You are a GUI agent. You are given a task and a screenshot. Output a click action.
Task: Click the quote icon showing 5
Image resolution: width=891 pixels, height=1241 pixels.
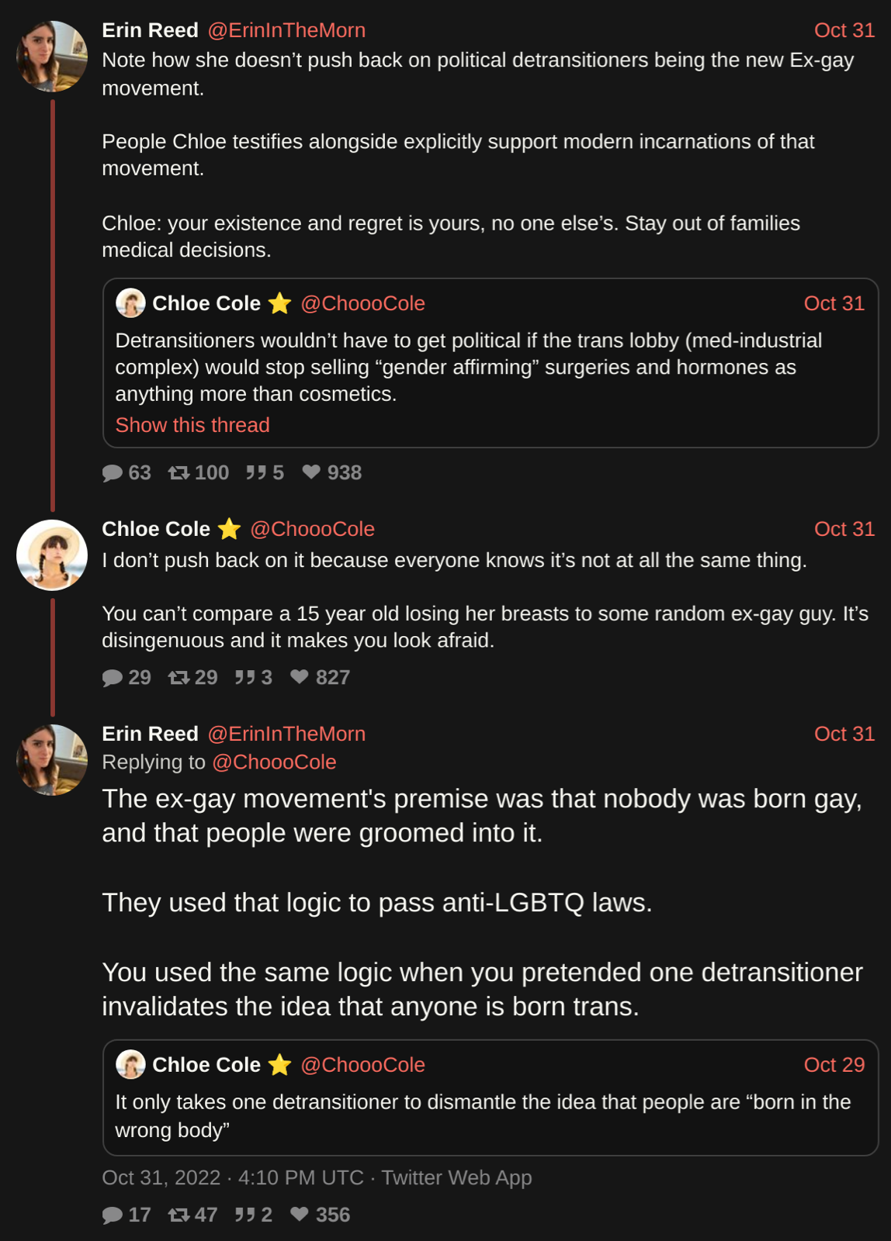point(256,473)
